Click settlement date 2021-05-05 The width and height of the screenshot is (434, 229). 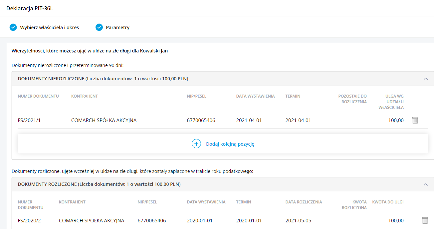(x=298, y=220)
